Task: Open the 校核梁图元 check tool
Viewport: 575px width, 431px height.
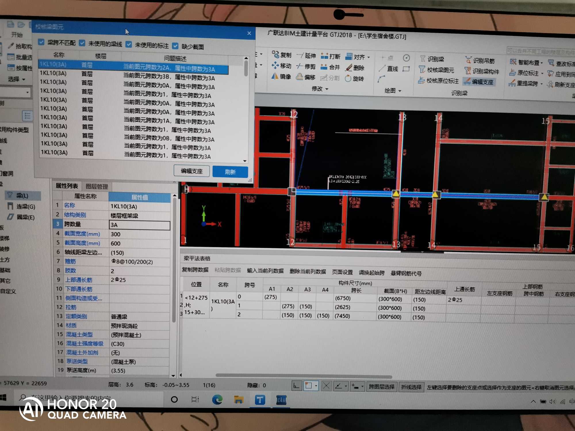Action: [436, 70]
